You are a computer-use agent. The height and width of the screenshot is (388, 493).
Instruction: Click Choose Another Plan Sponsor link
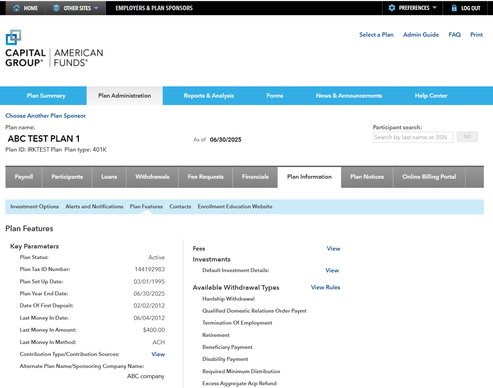click(x=45, y=116)
